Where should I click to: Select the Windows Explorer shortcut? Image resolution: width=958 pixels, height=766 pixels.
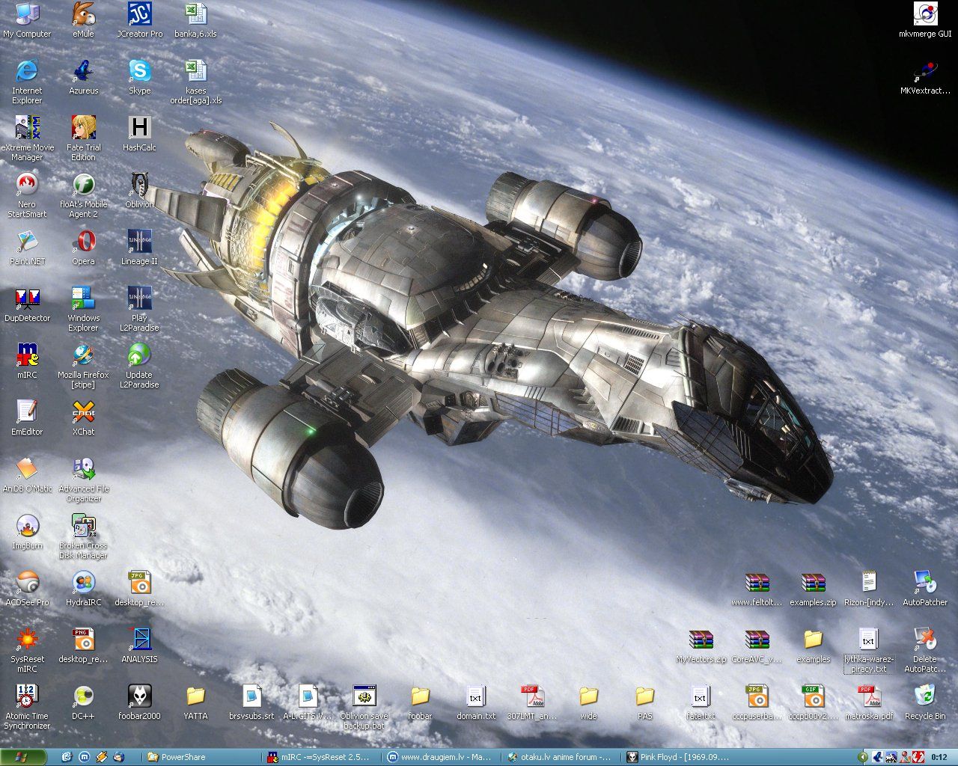83,309
